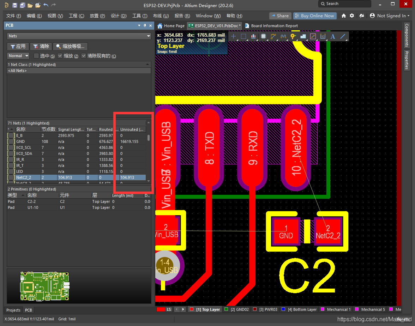415x326 pixels.
Task: Choose the place component chip icon
Action: click(x=263, y=37)
